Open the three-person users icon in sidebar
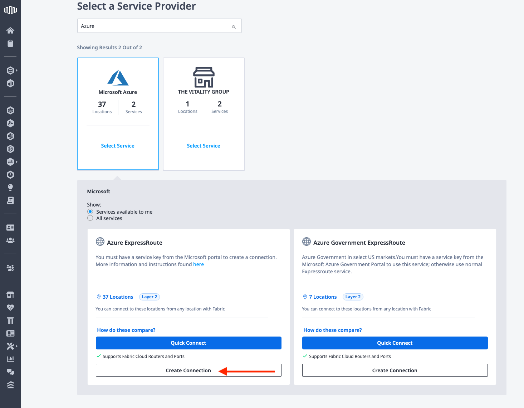524x408 pixels. point(10,240)
